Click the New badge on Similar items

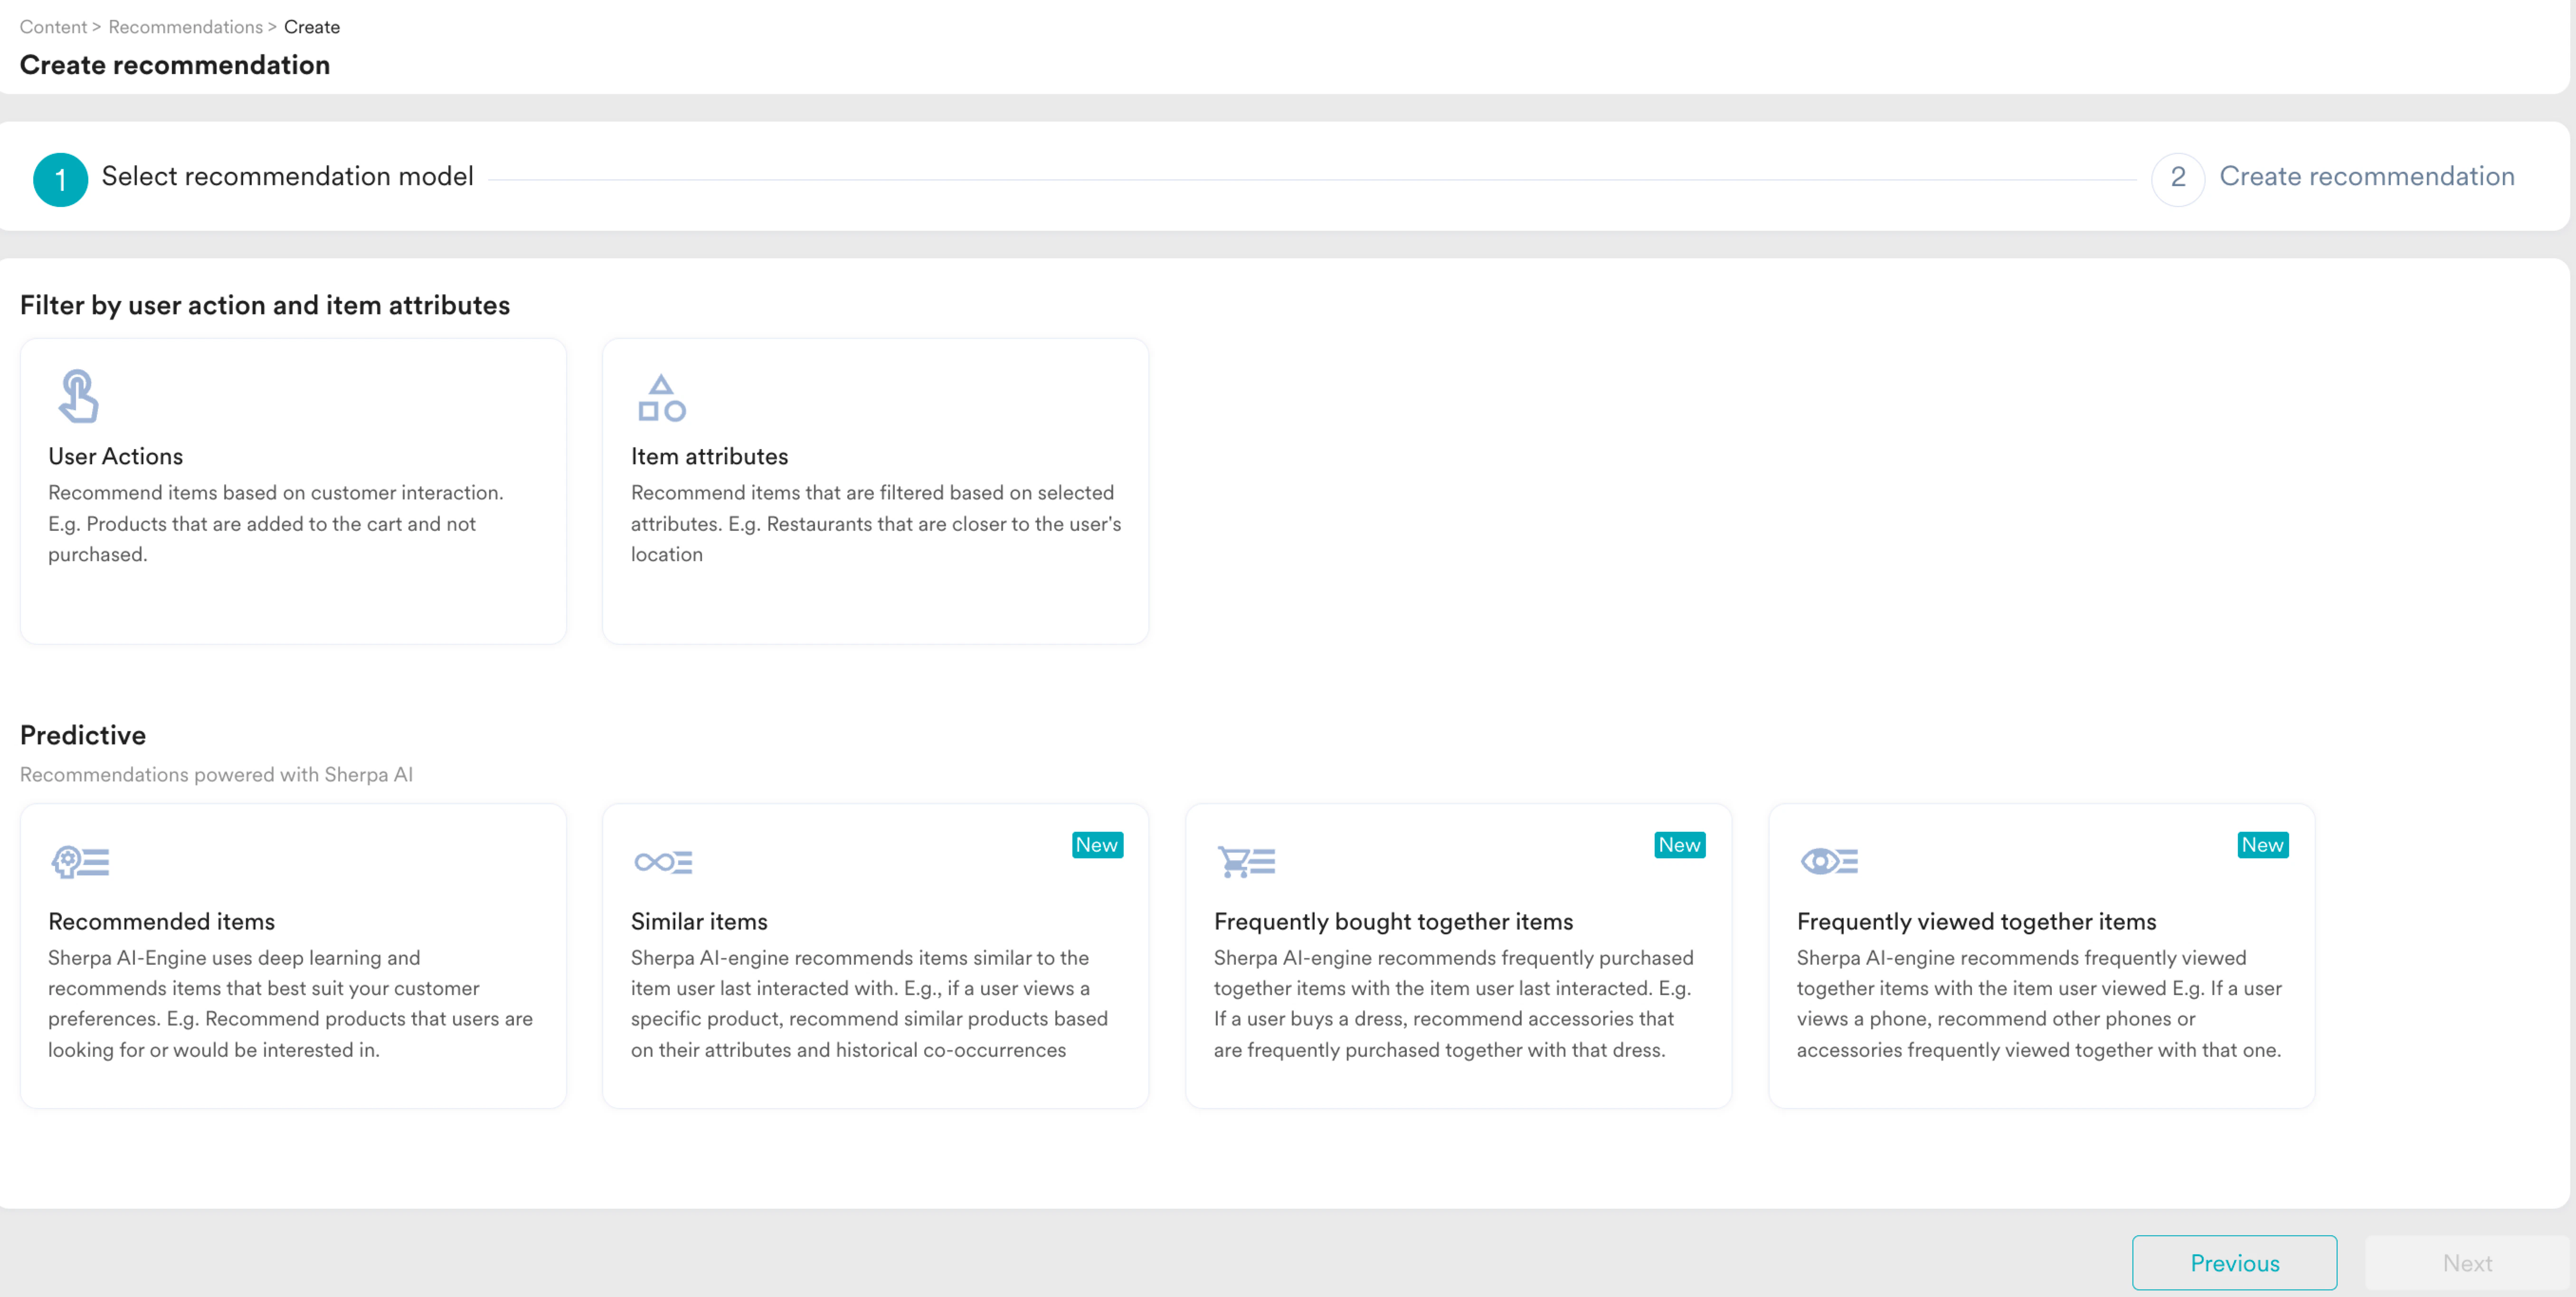(x=1096, y=845)
